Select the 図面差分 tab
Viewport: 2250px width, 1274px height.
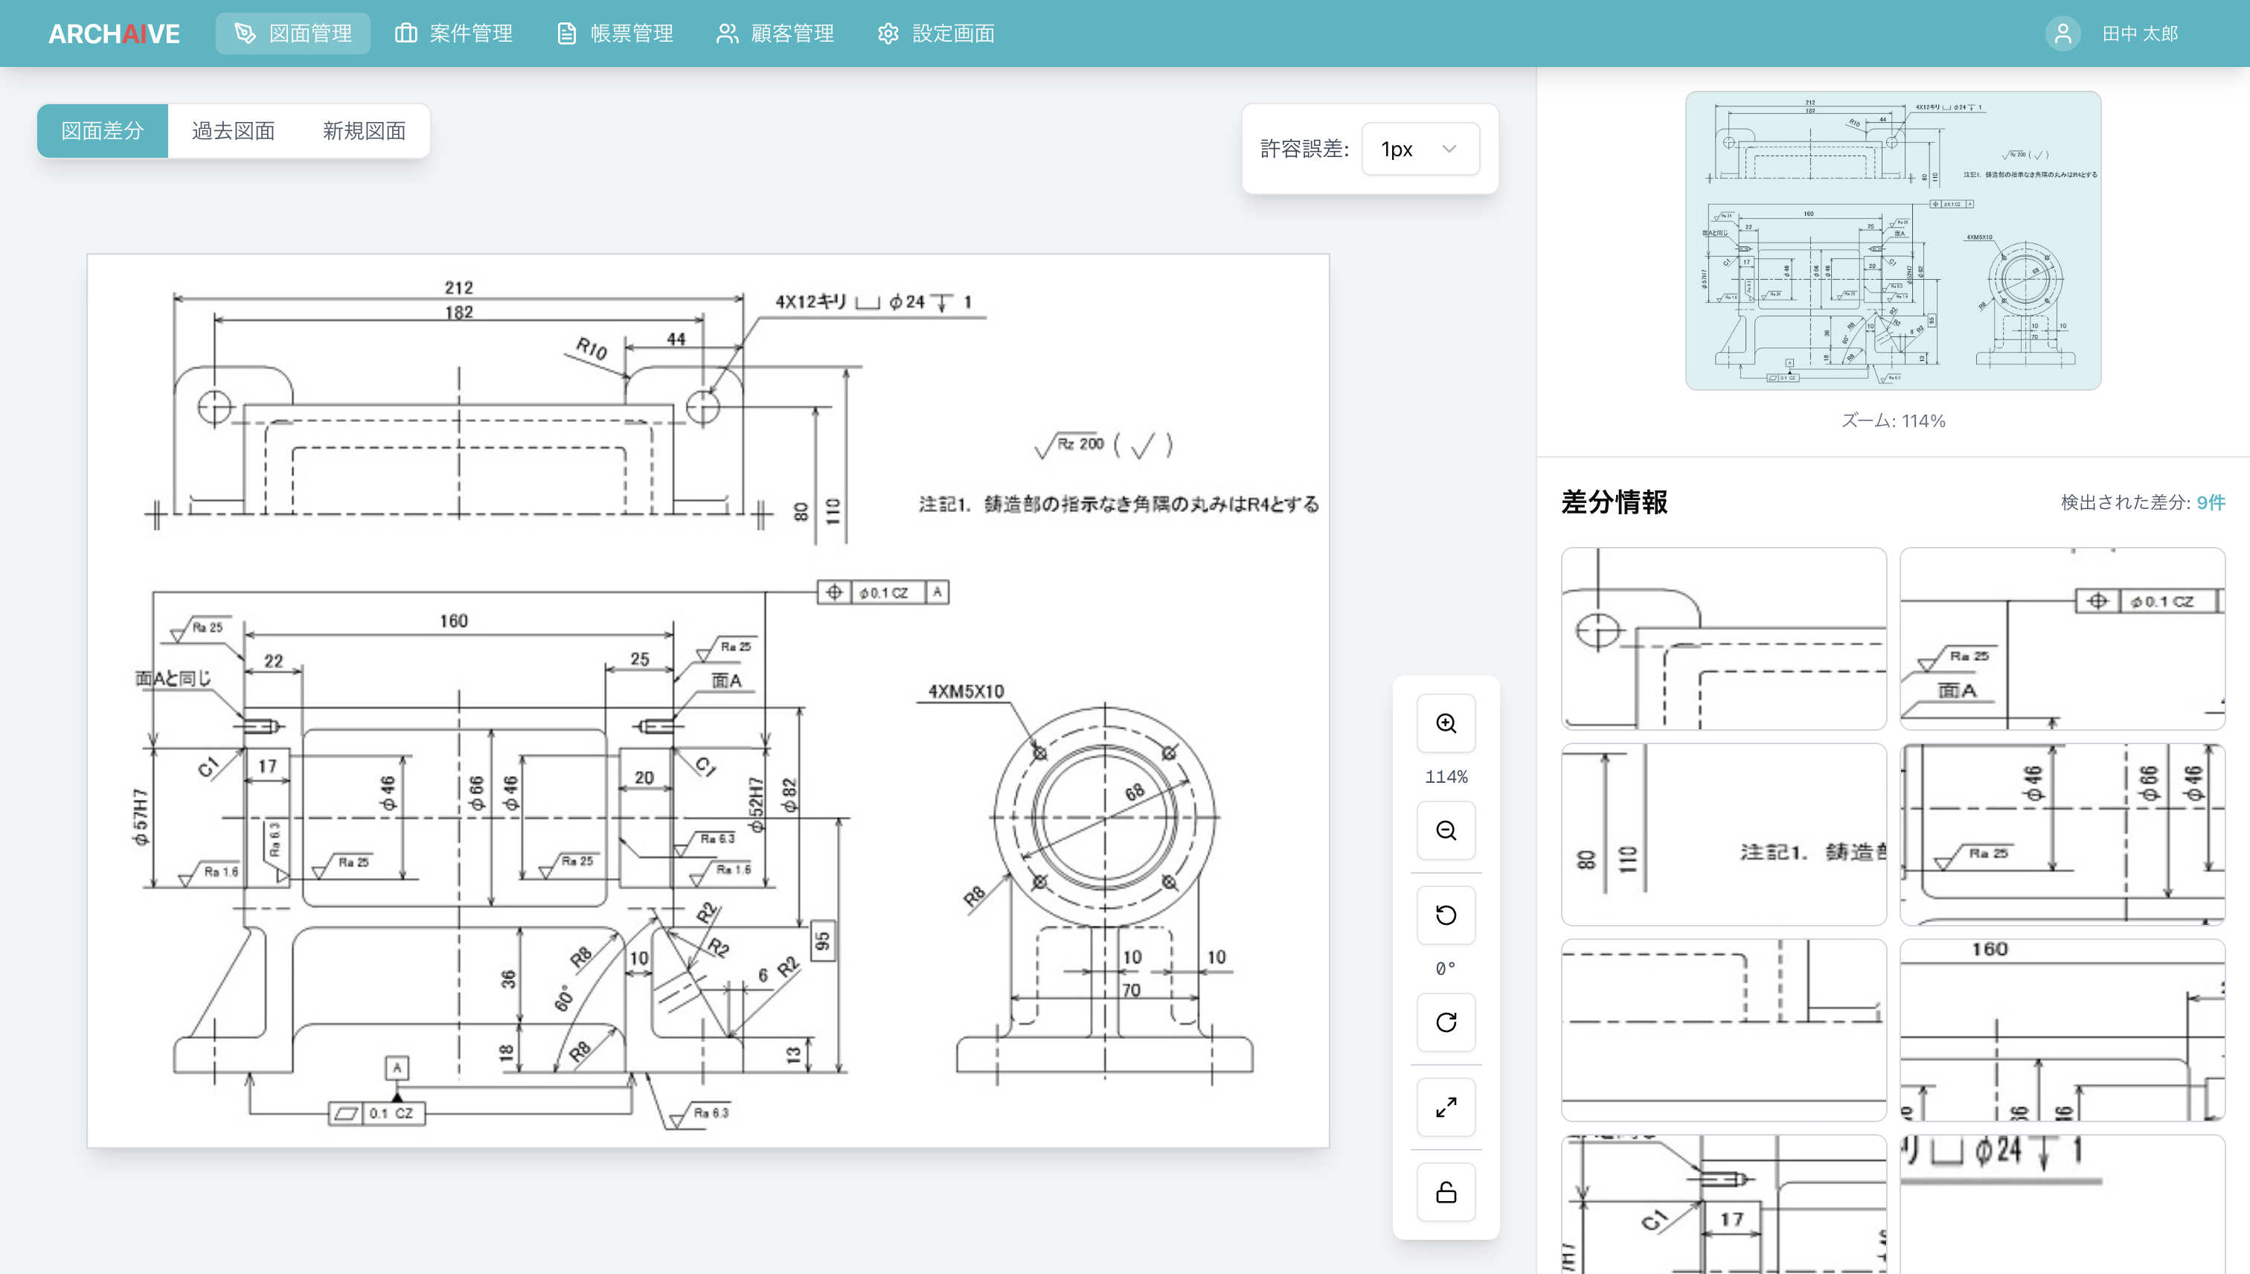click(103, 131)
